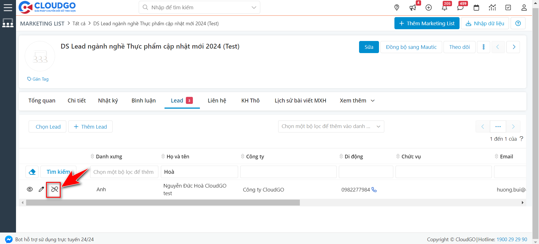Open the notifications bell icon
This screenshot has height=244, width=539.
(444, 8)
